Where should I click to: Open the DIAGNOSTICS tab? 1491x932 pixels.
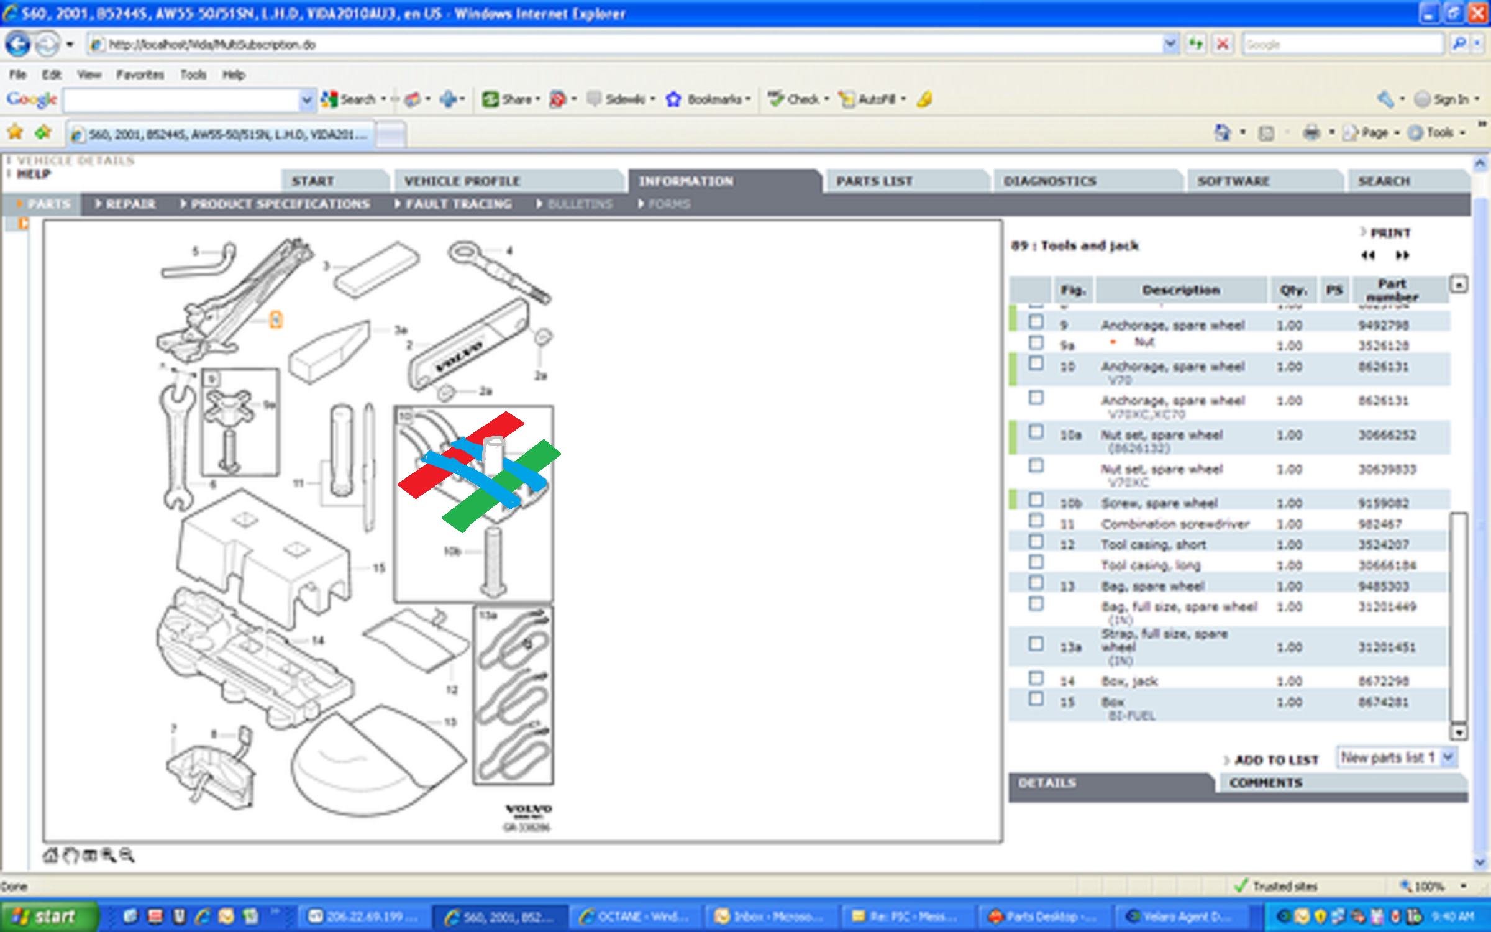[x=1050, y=181]
